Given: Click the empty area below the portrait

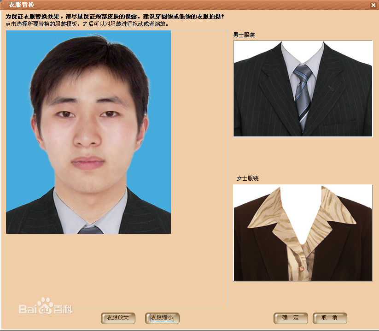Looking at the screenshot, I should pyautogui.click(x=115, y=267).
